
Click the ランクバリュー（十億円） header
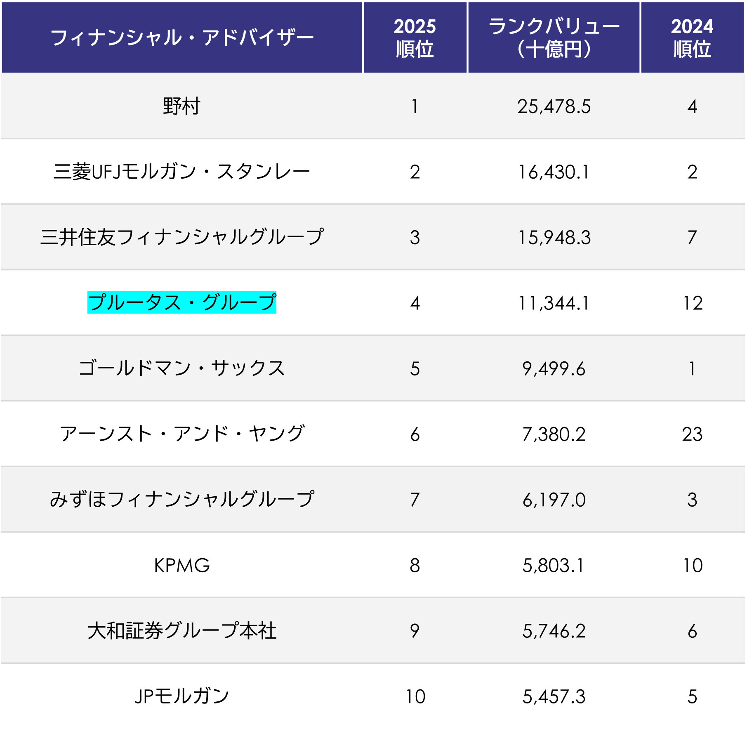[554, 38]
